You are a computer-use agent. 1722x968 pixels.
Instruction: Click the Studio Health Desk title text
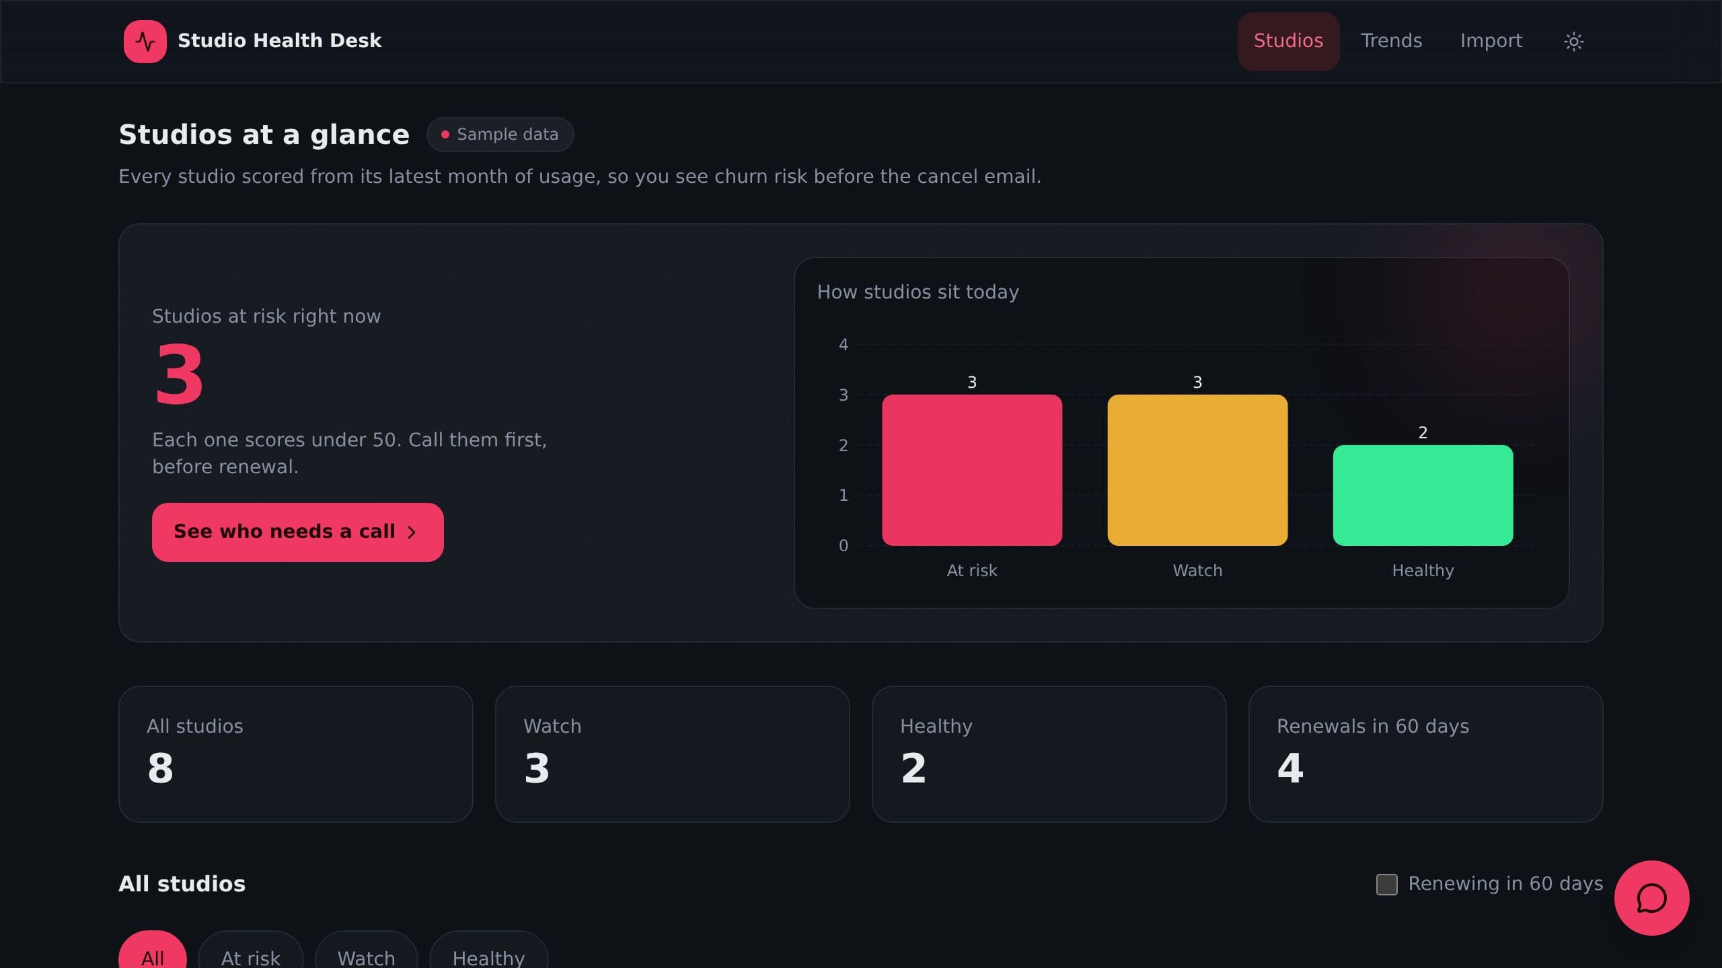tap(279, 41)
